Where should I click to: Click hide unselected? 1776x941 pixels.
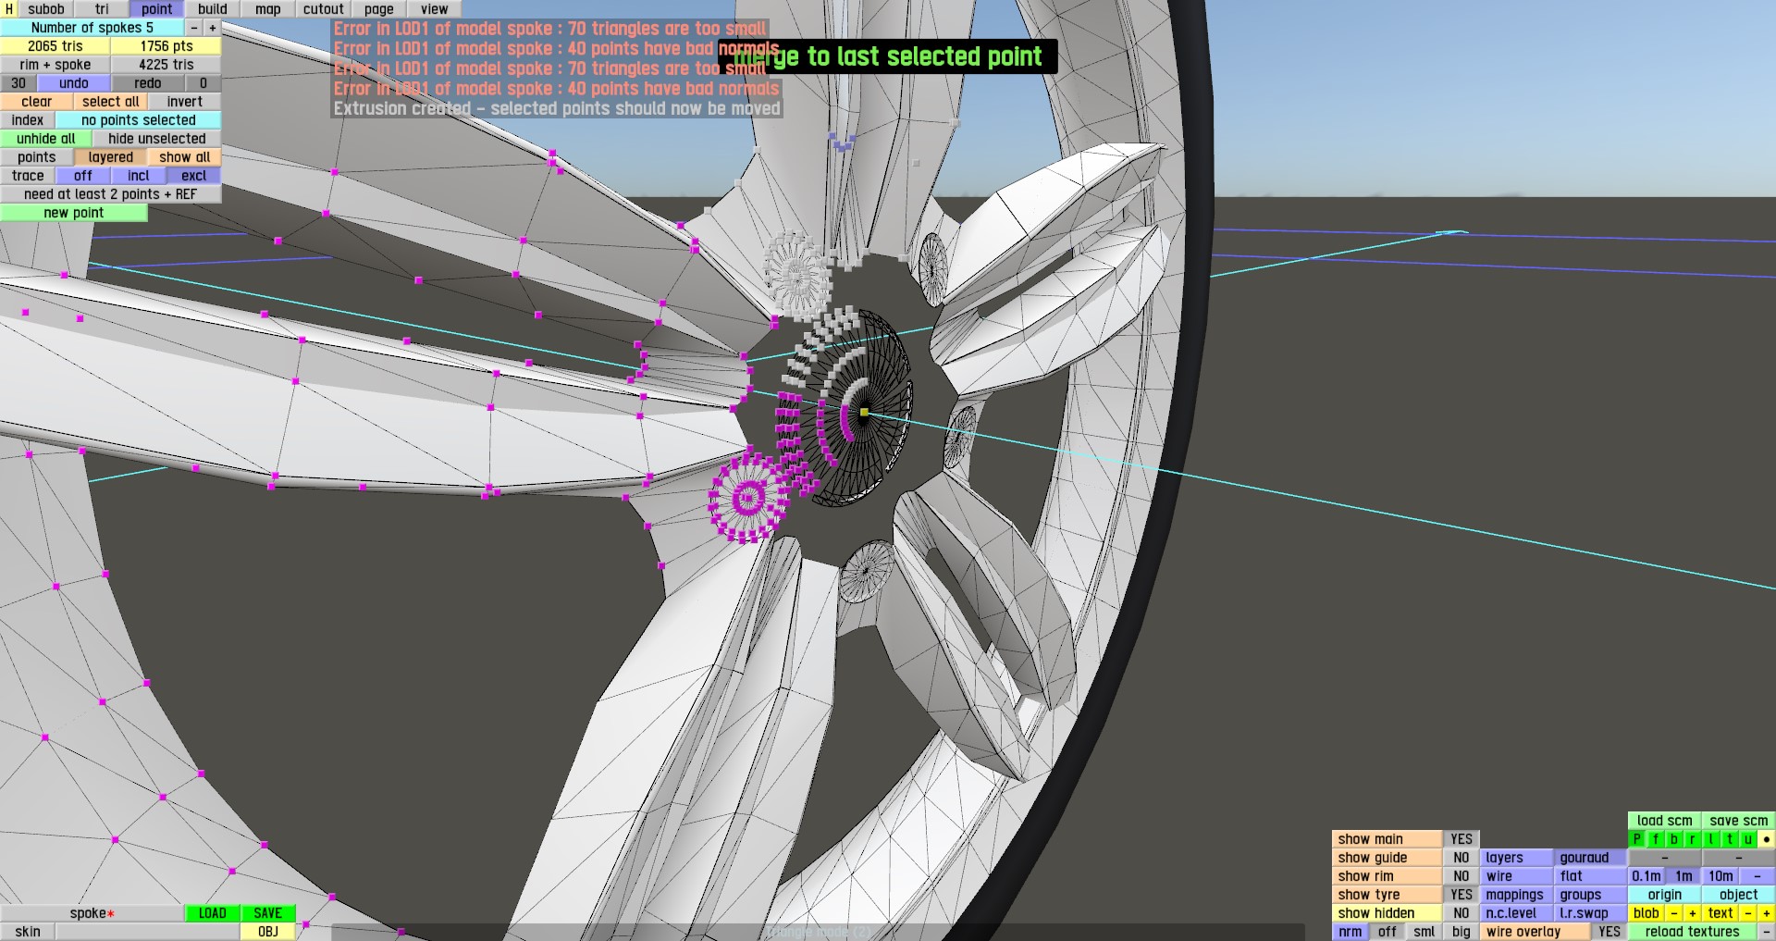pyautogui.click(x=157, y=139)
